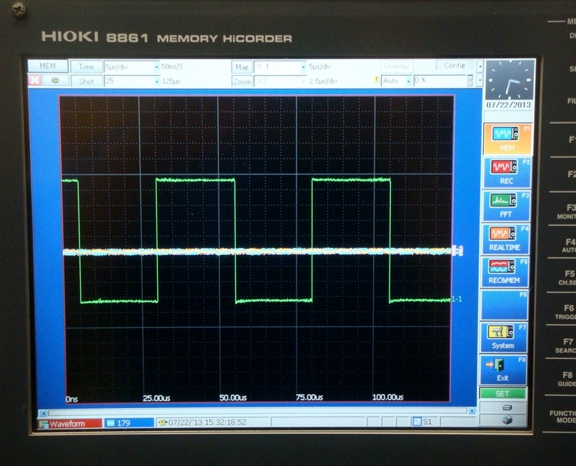The height and width of the screenshot is (466, 576).
Task: Click the 100.00us time axis label
Action: (x=387, y=397)
